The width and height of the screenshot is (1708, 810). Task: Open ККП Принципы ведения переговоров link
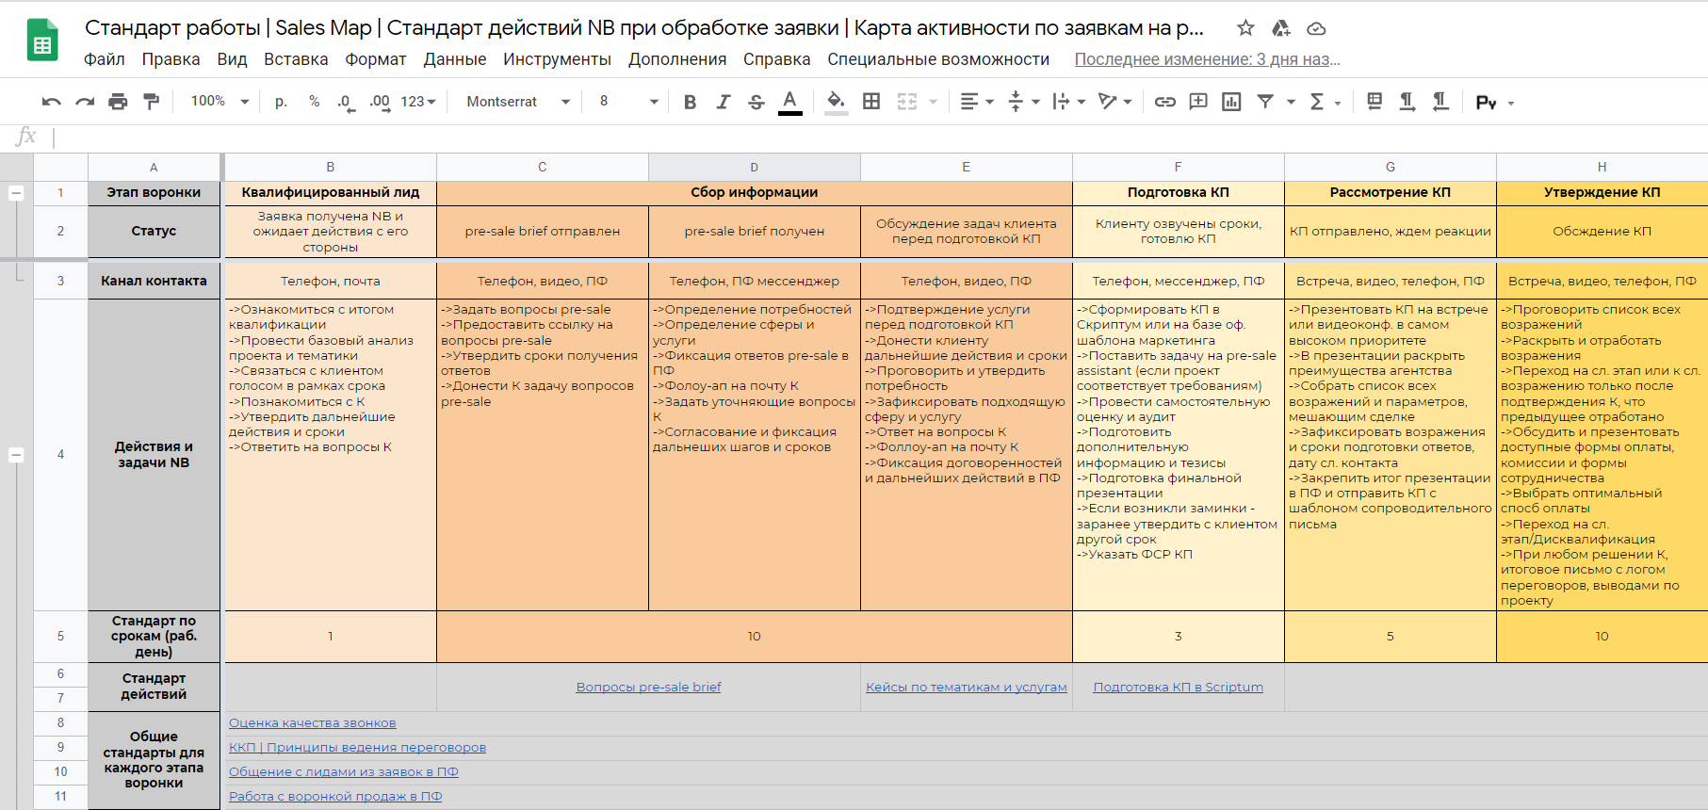click(357, 748)
